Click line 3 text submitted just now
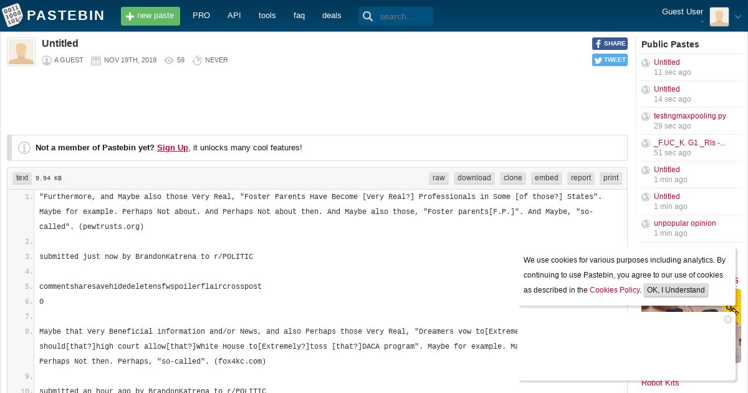 [146, 257]
